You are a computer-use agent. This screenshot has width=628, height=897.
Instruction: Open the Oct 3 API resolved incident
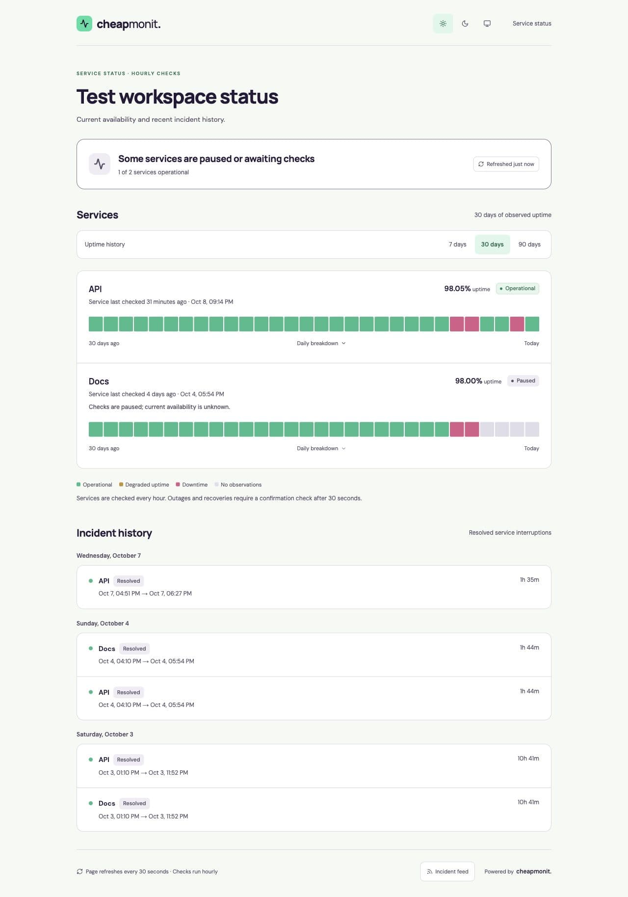[x=314, y=766]
